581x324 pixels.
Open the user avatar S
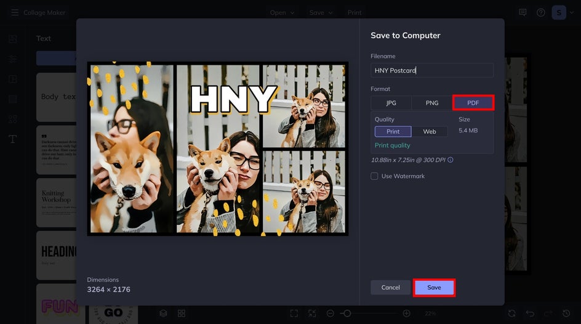[559, 12]
